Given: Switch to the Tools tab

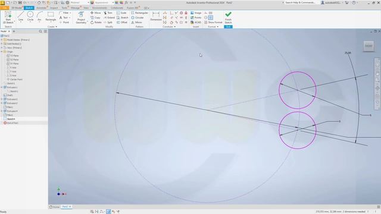Looking at the screenshot, I should (64, 8).
